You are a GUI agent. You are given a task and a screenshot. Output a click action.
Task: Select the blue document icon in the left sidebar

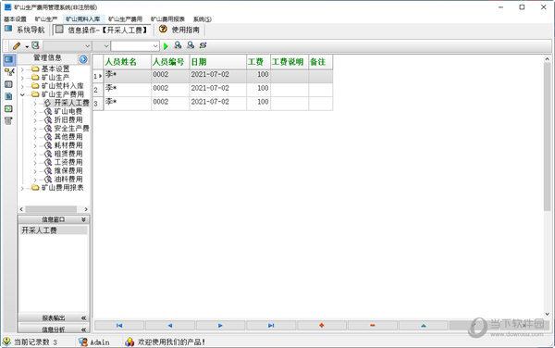point(8,96)
